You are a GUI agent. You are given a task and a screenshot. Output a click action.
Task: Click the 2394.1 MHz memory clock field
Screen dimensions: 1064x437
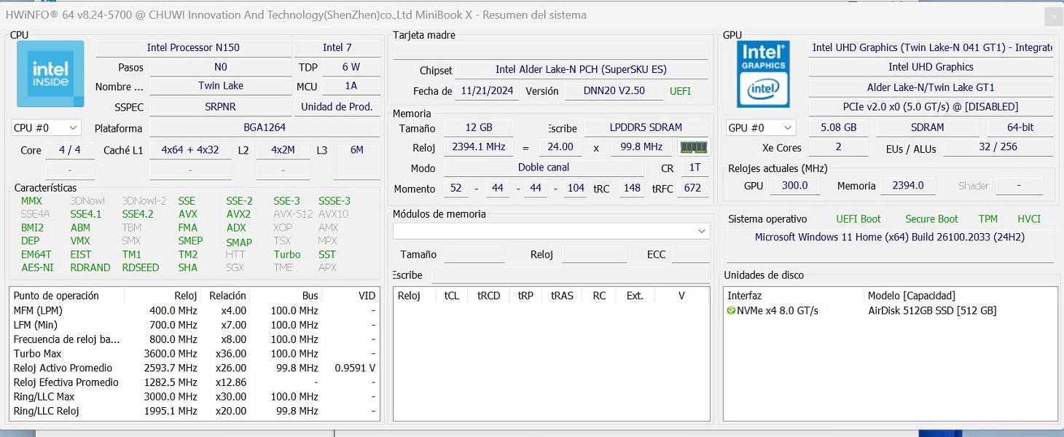tap(478, 147)
